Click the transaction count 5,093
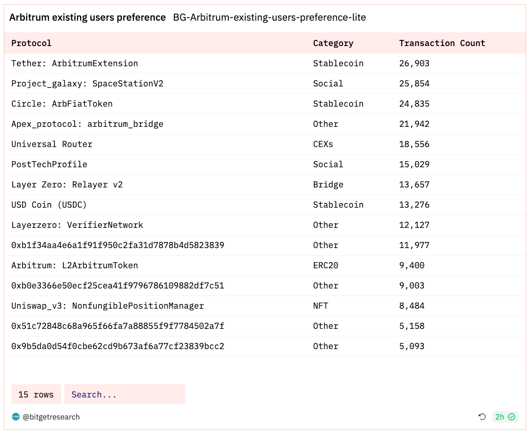The width and height of the screenshot is (529, 436). click(412, 346)
